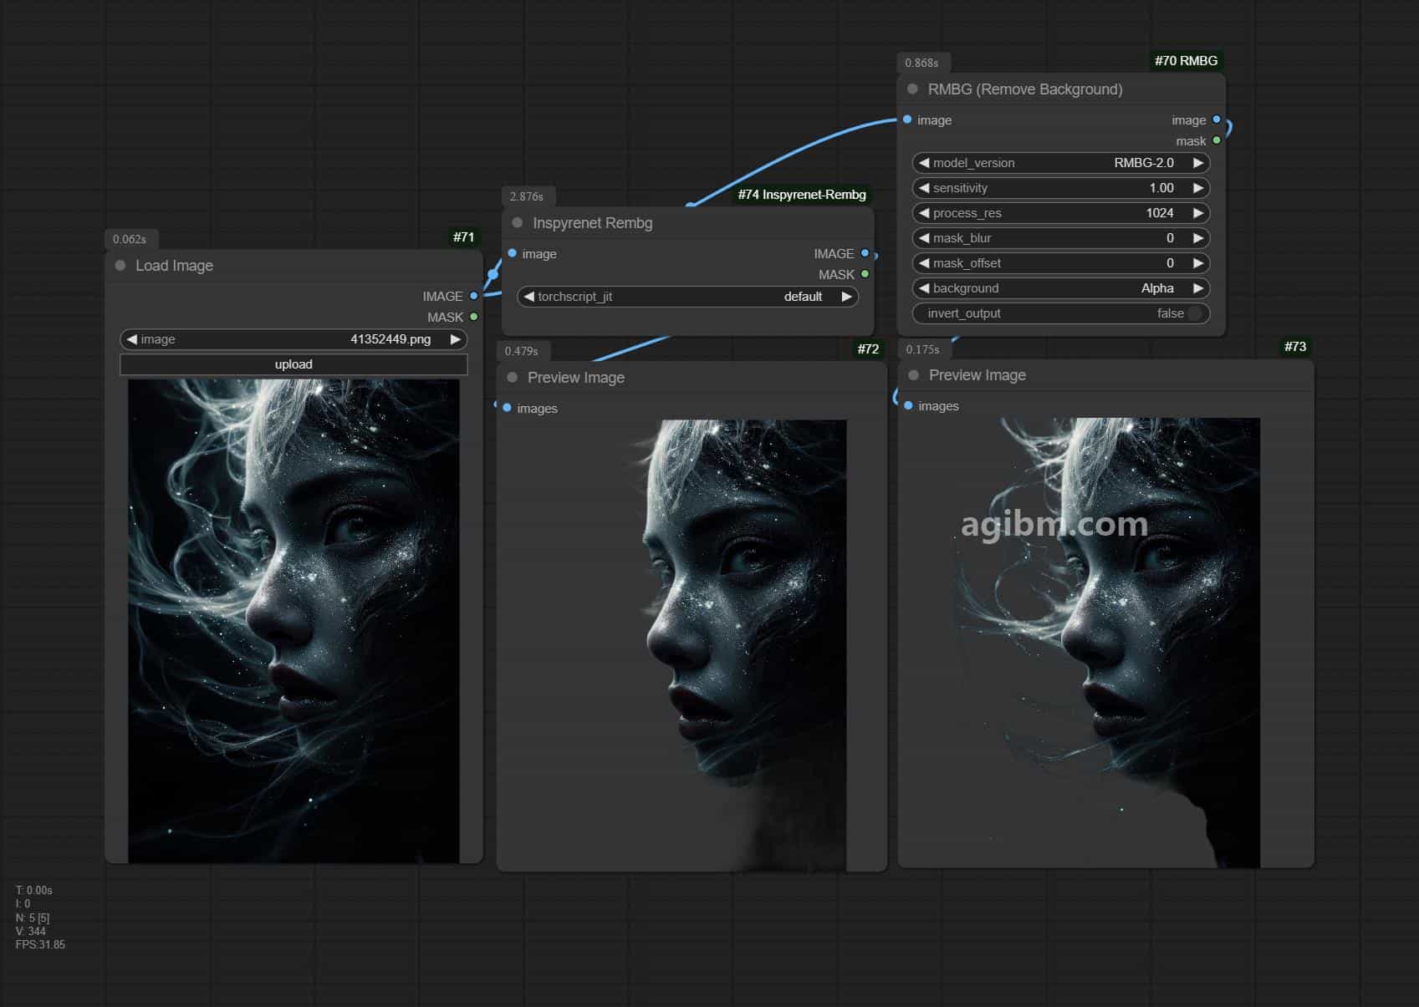1419x1007 pixels.
Task: Click the Inspyrenet Rembg node collapse dot
Action: 517,222
